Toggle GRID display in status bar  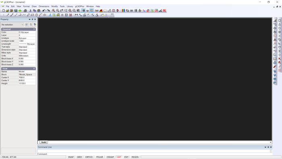[x=79, y=157]
